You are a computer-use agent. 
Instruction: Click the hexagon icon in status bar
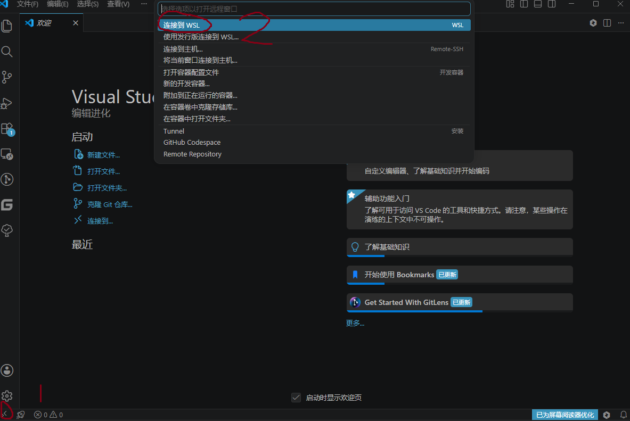(607, 415)
